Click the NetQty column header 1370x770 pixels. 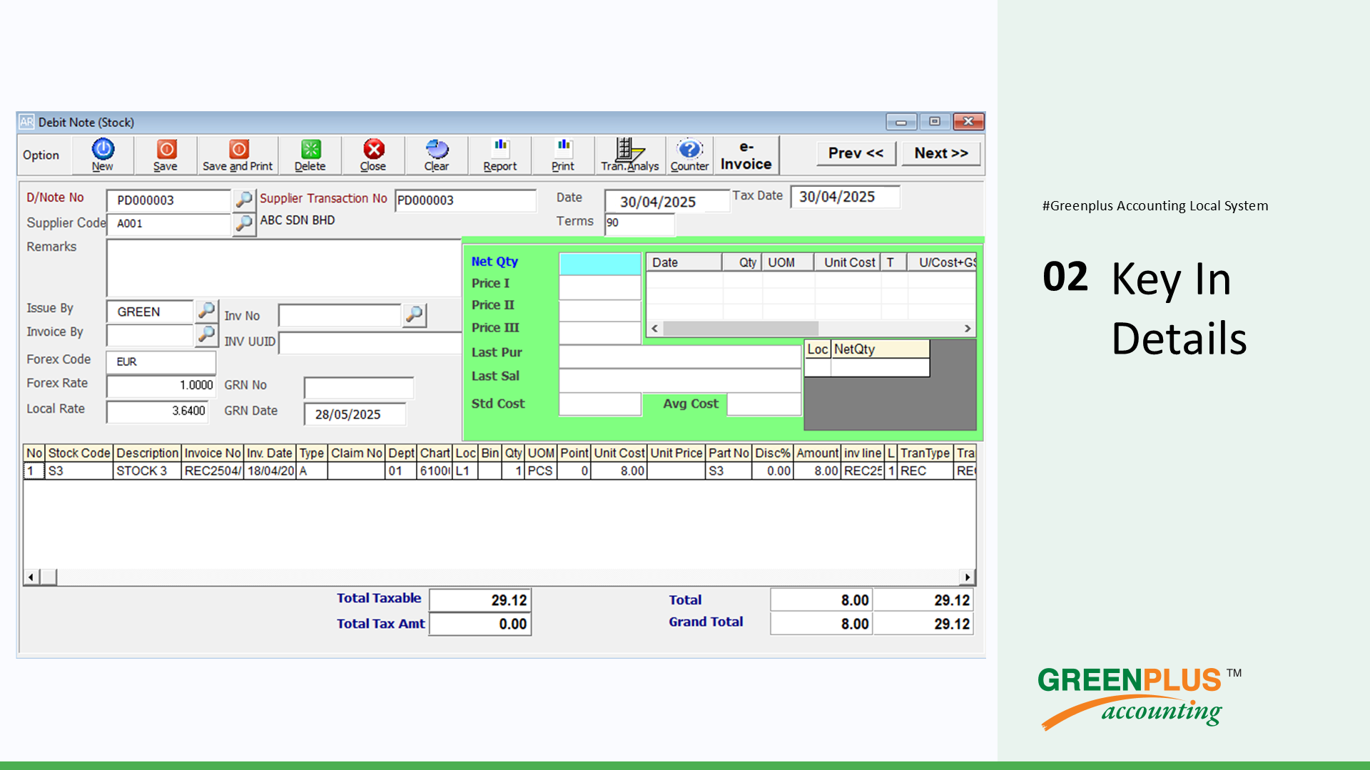point(881,349)
